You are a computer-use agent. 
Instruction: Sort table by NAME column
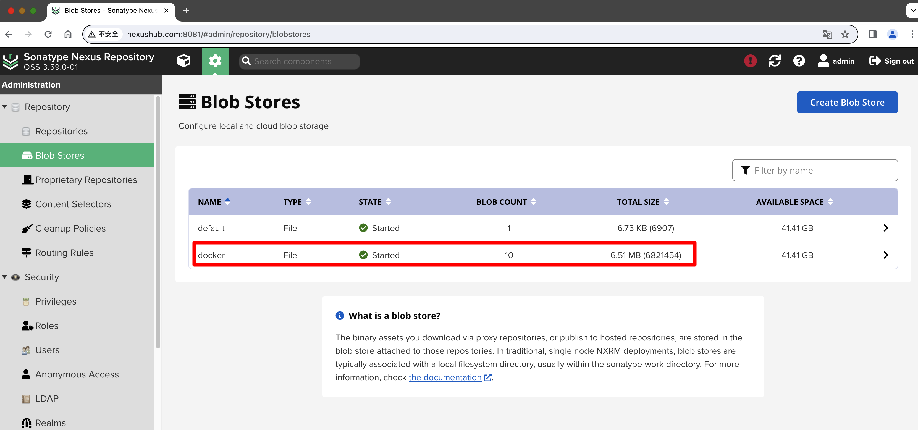coord(214,202)
